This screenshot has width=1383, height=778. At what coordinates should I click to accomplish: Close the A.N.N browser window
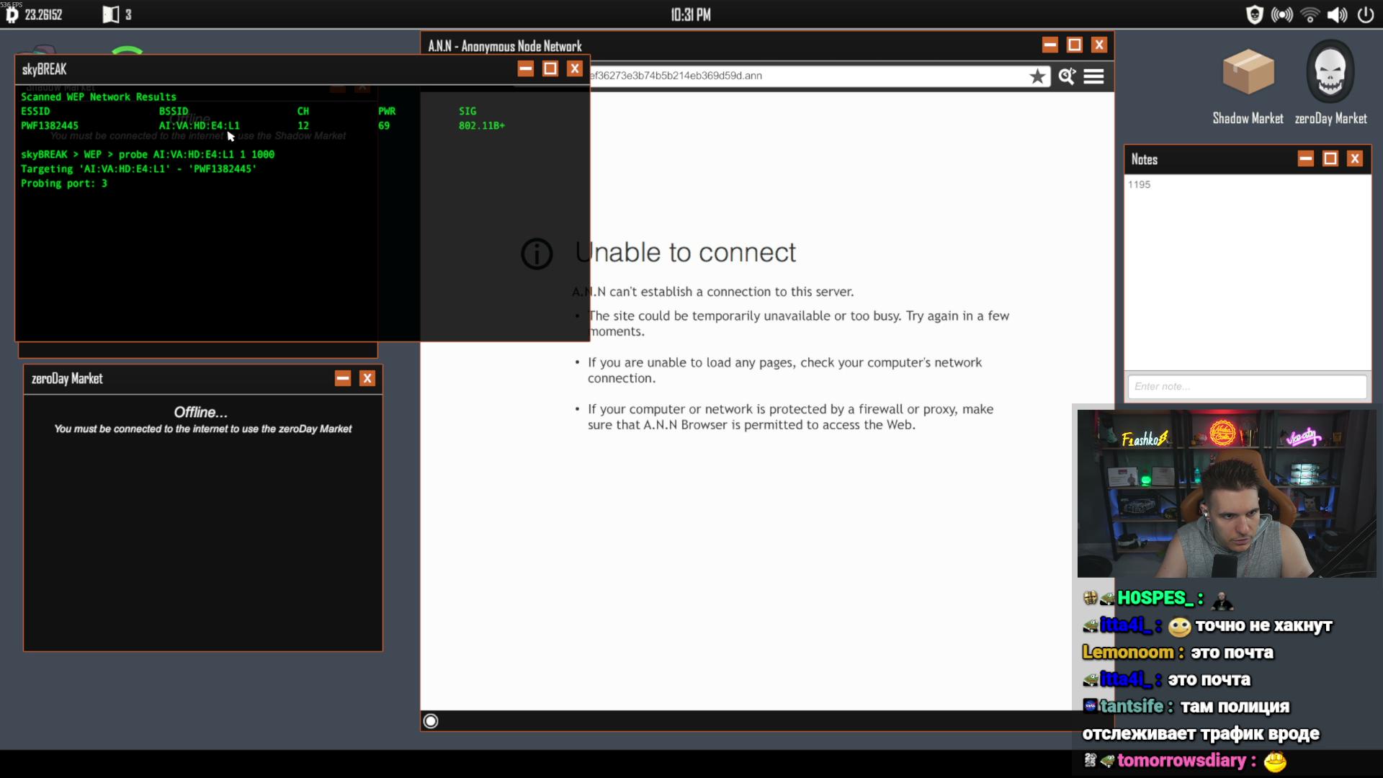[x=1098, y=45]
